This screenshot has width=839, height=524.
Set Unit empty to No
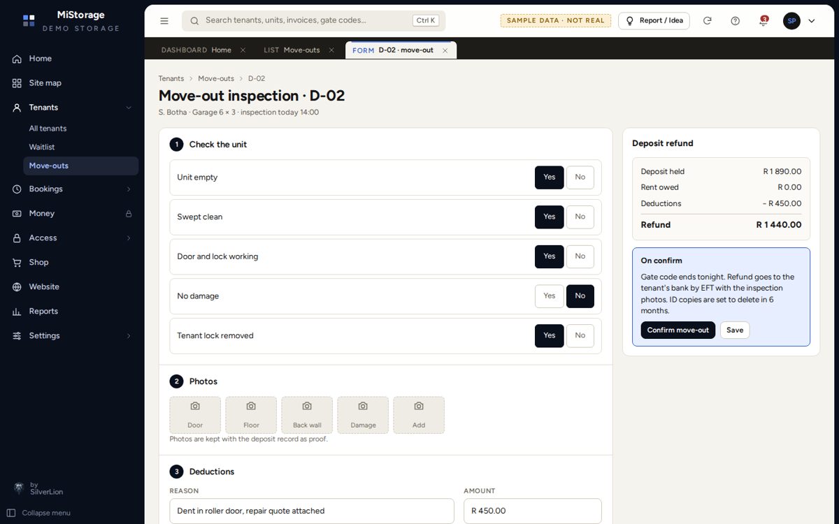click(x=580, y=177)
